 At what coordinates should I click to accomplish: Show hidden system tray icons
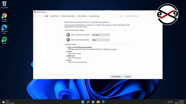[x=166, y=102]
